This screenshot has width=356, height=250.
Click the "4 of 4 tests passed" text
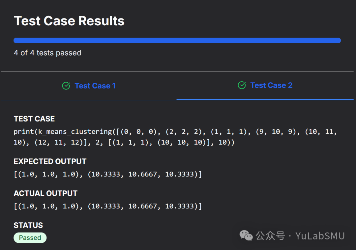click(47, 53)
